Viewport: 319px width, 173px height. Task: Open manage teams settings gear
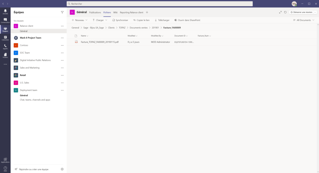point(62,169)
